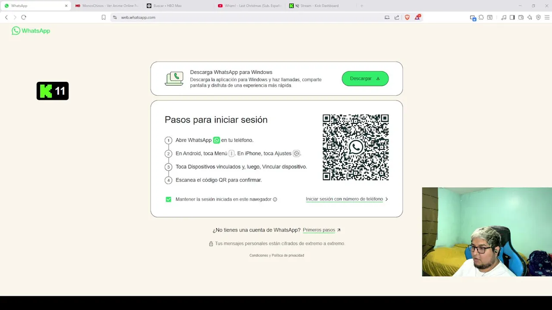552x310 pixels.
Task: Click the info icon beside Mantener la sesión
Action: 275,199
